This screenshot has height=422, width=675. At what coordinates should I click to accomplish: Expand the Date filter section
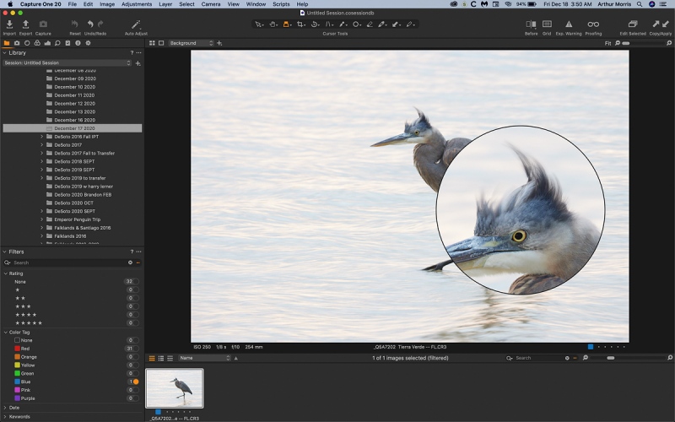pos(6,408)
